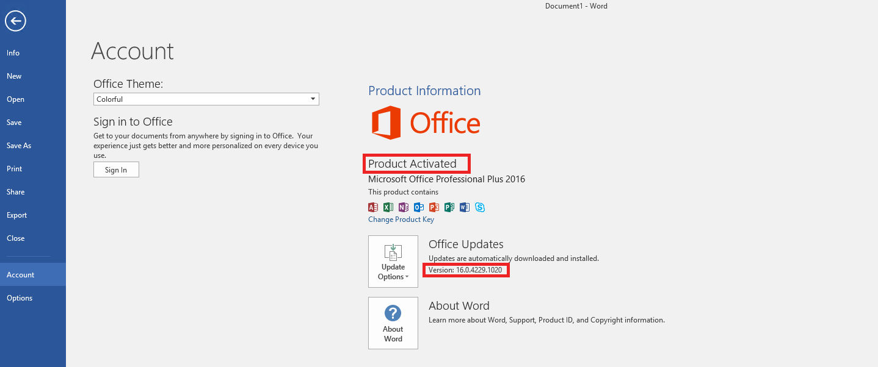Click the Excel product icon
This screenshot has height=367, width=878.
388,207
